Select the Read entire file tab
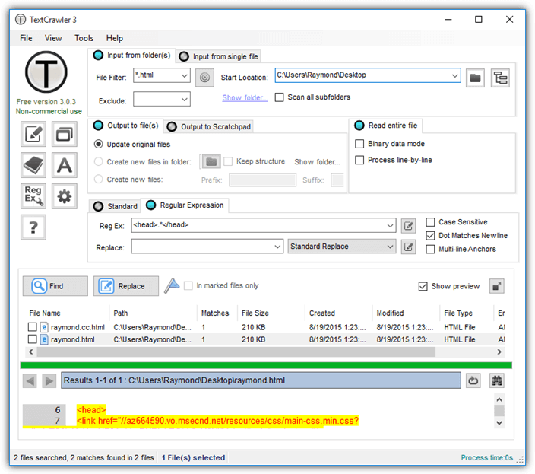The image size is (535, 474). click(385, 126)
